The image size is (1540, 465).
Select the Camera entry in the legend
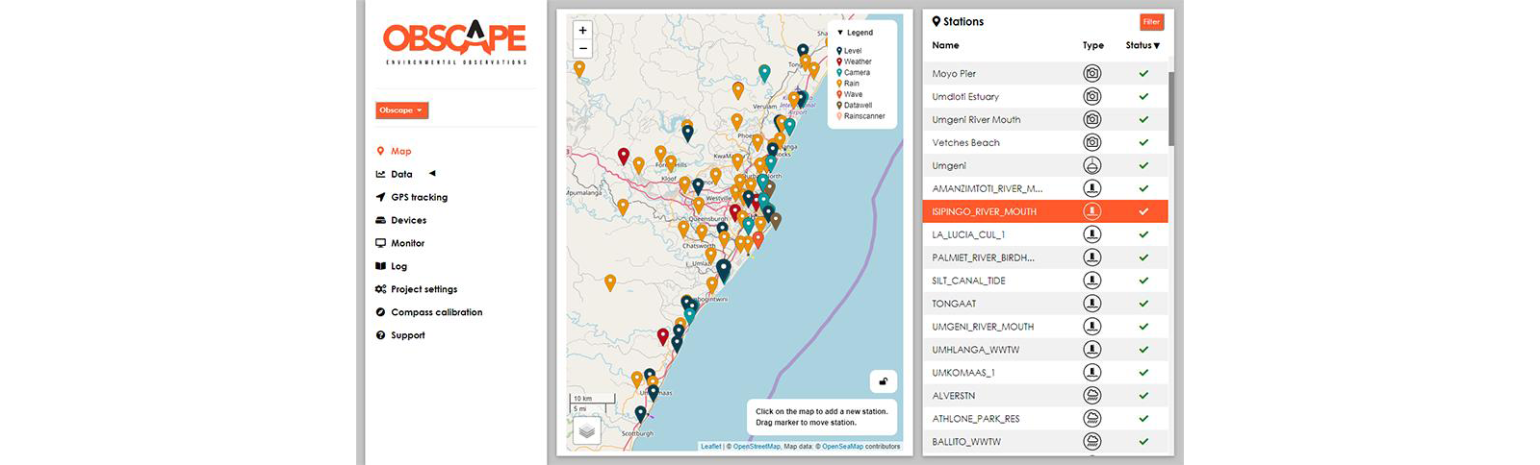tap(853, 72)
